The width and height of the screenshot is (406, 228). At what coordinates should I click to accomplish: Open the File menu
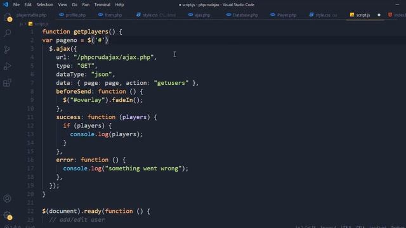point(16,4)
